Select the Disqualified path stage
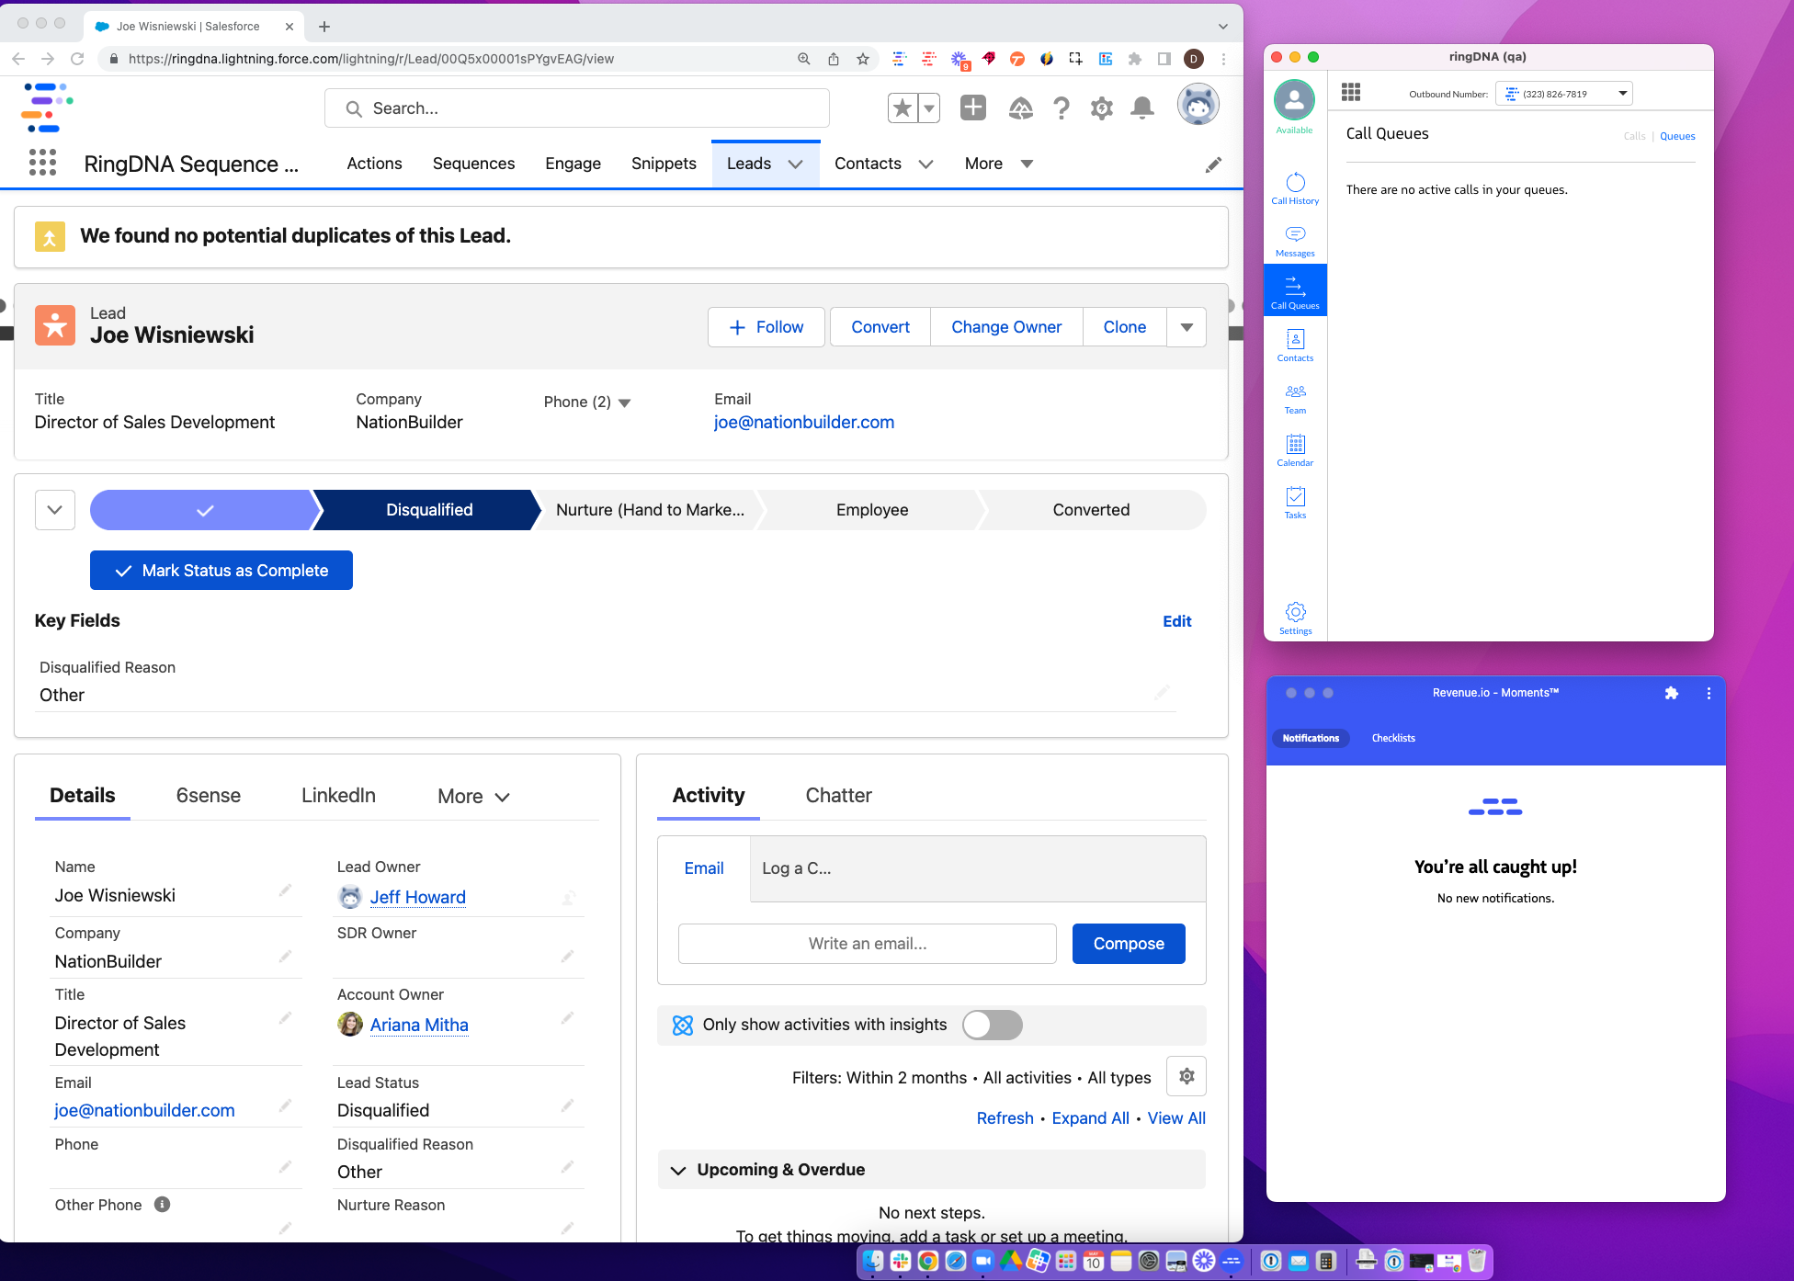This screenshot has height=1281, width=1794. 428,510
